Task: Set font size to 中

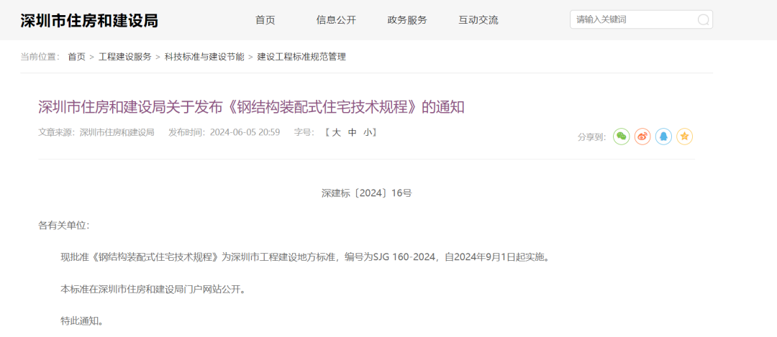Action: click(x=353, y=133)
